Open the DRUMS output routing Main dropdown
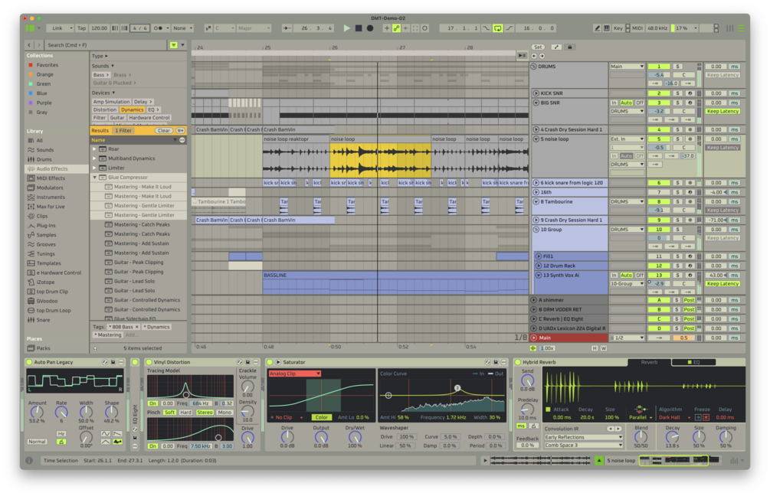 click(627, 67)
